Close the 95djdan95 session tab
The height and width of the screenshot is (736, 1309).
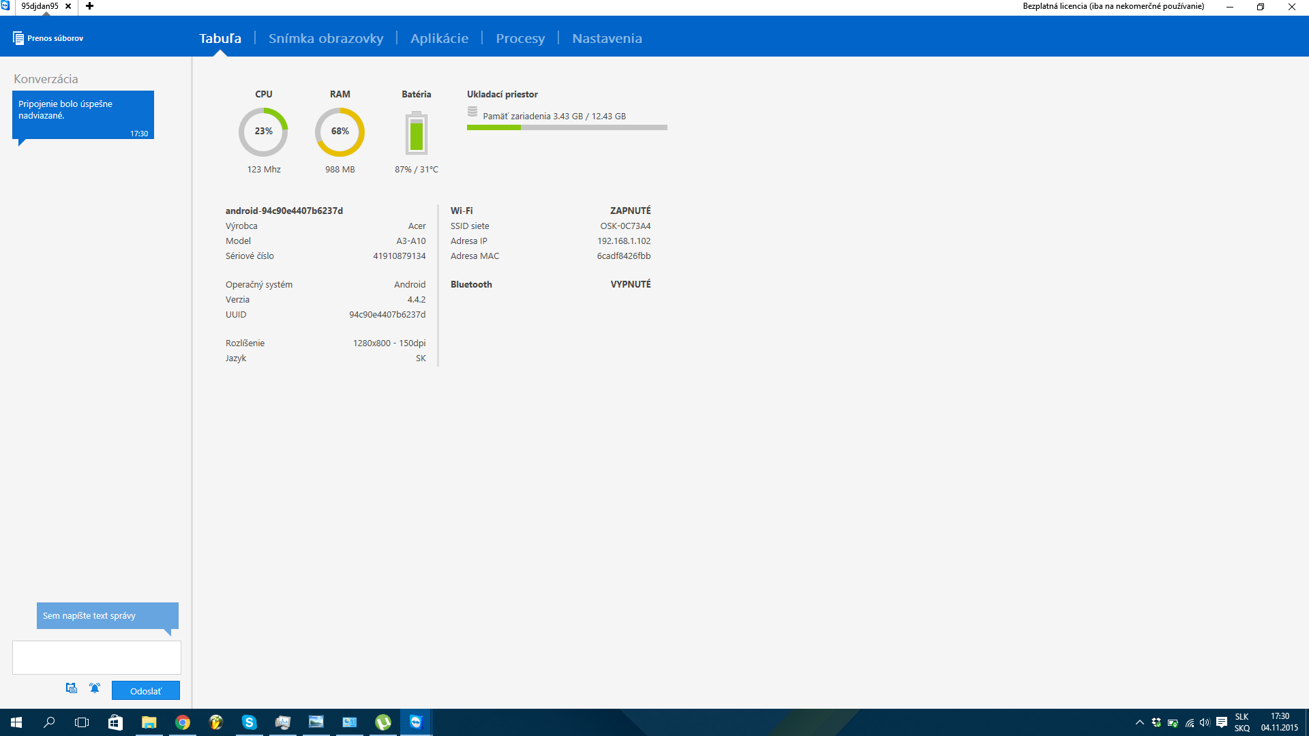click(68, 6)
